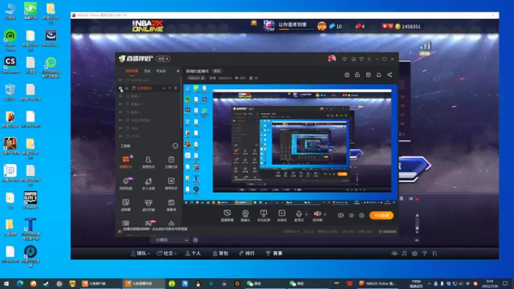514x289 pixels.
Task: Move highlighted source down with arrow
Action: pos(170,88)
